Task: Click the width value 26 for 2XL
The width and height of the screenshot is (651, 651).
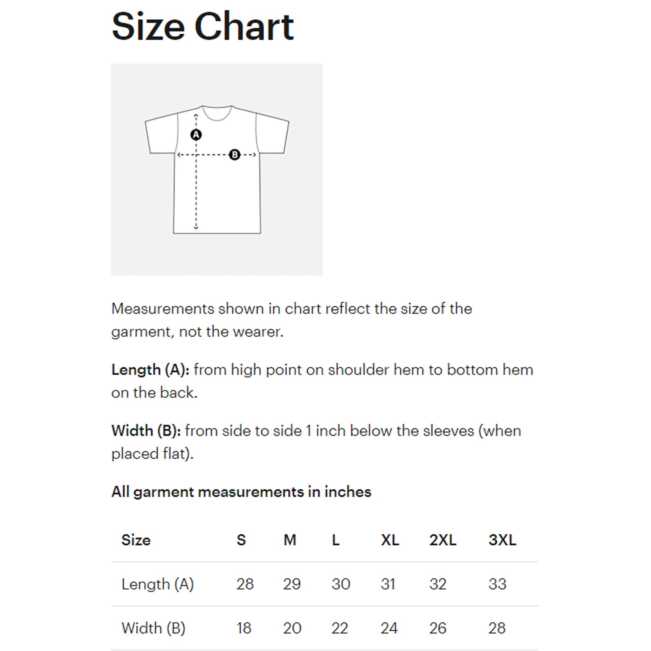Action: tap(438, 628)
